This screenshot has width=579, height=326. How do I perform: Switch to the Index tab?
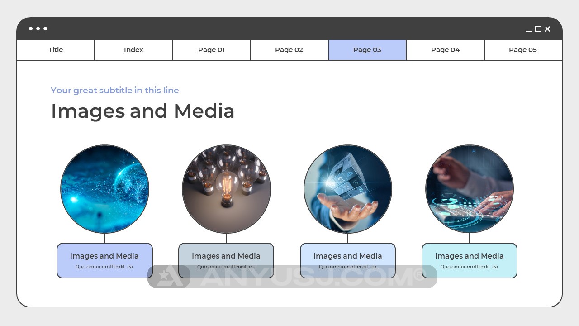click(x=133, y=50)
